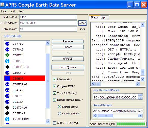The width and height of the screenshot is (148, 128).
Task: Click the Status log vertical scrollbar thumb
Action: pos(142,72)
